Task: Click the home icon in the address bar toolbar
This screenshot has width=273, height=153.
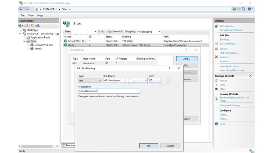Action: 243,9
